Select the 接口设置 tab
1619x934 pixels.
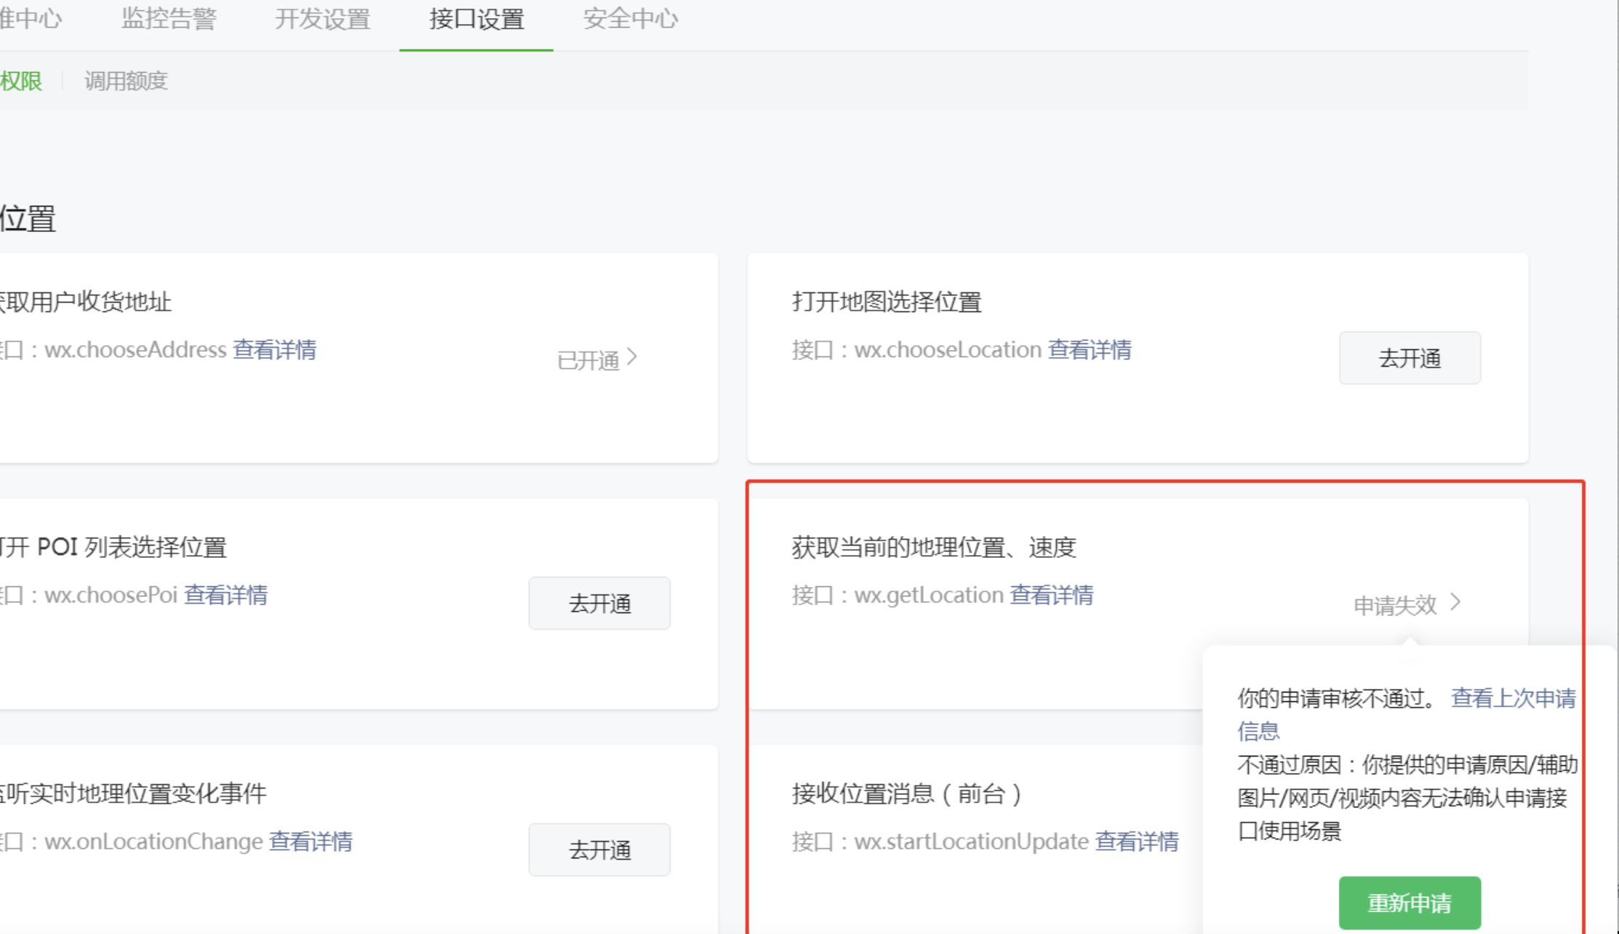[476, 19]
